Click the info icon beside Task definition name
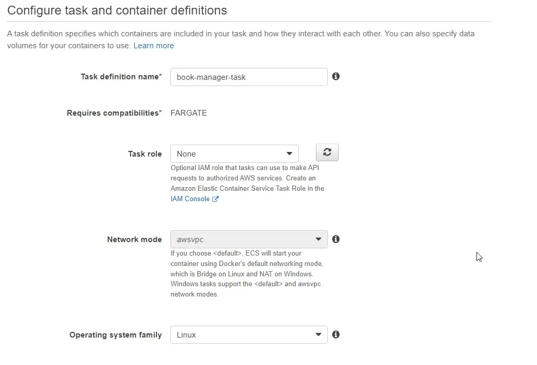Screen dimensions: 537x365 pos(336,76)
